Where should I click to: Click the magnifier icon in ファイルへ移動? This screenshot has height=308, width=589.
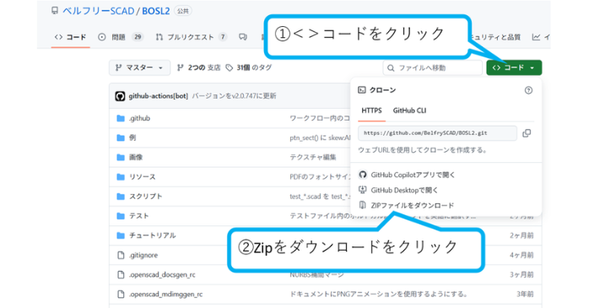click(391, 68)
